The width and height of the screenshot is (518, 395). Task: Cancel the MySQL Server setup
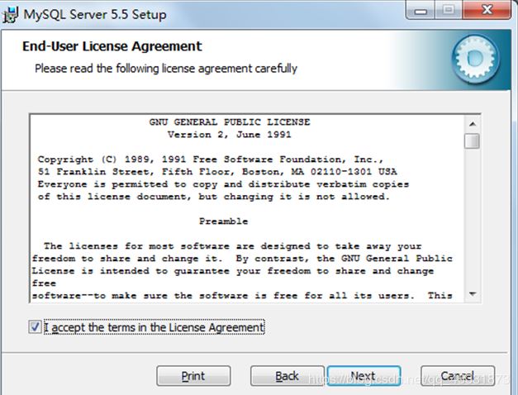tap(458, 376)
